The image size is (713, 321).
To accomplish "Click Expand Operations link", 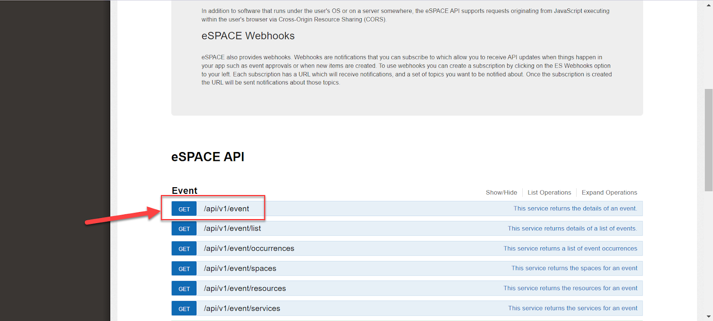I will (x=609, y=193).
